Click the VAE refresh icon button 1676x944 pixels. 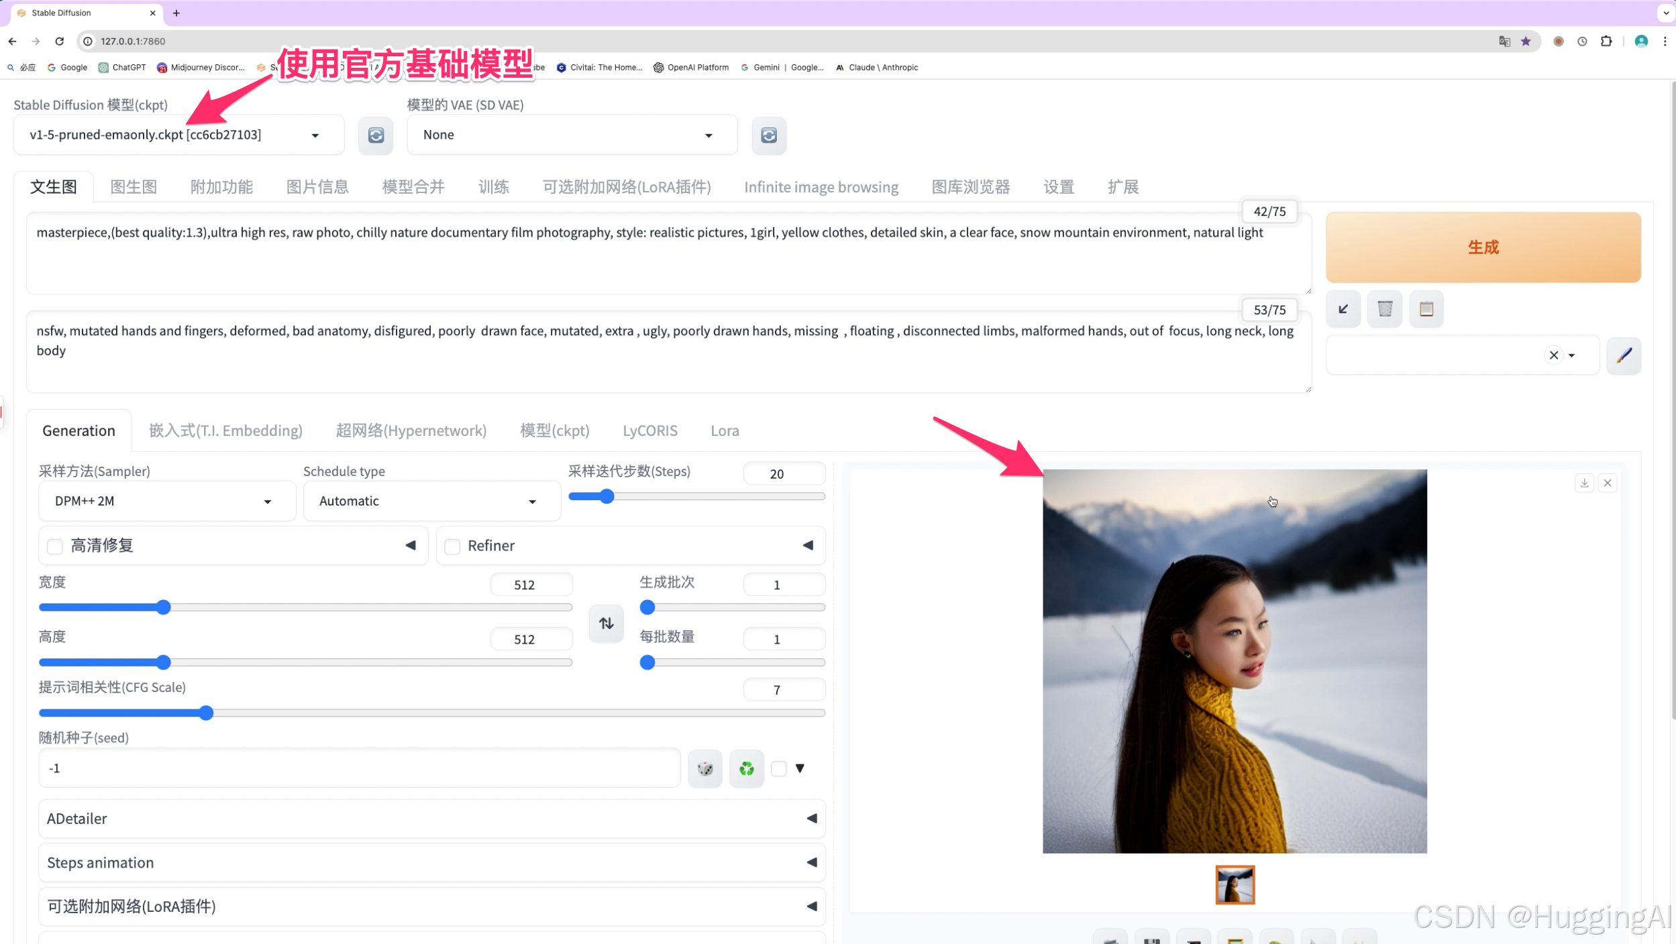(x=769, y=135)
